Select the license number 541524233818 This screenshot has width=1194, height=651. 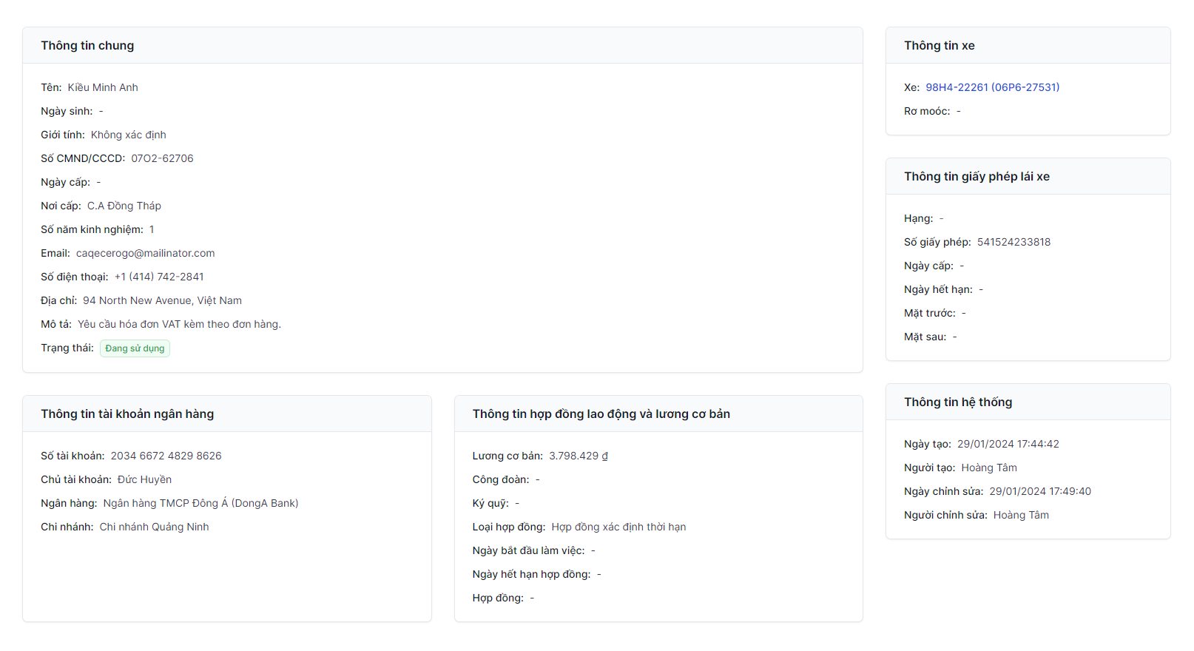[x=1013, y=242]
